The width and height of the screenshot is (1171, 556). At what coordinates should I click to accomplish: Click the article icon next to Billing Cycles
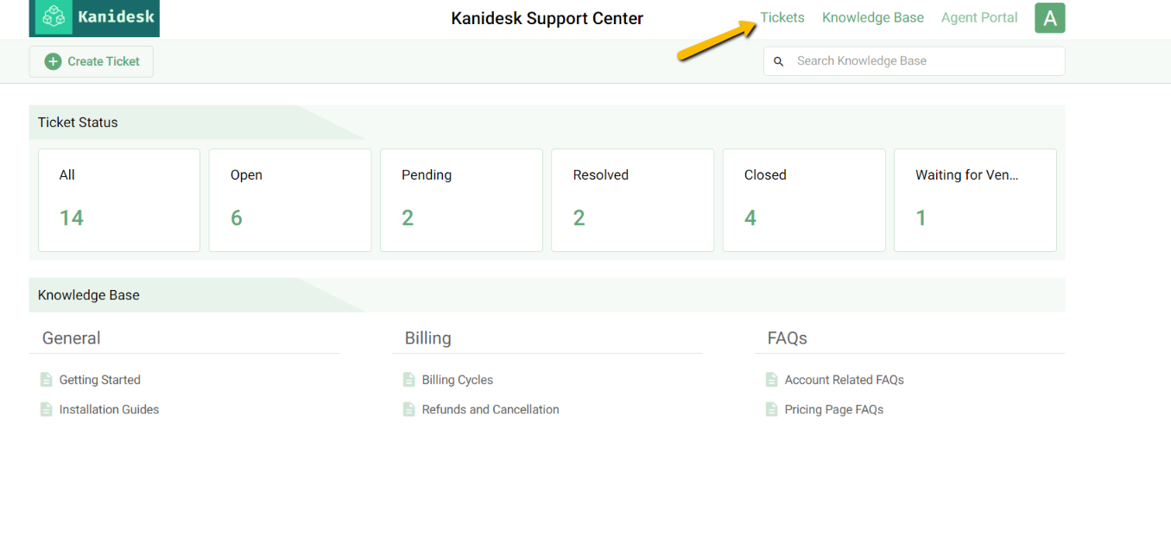[408, 379]
